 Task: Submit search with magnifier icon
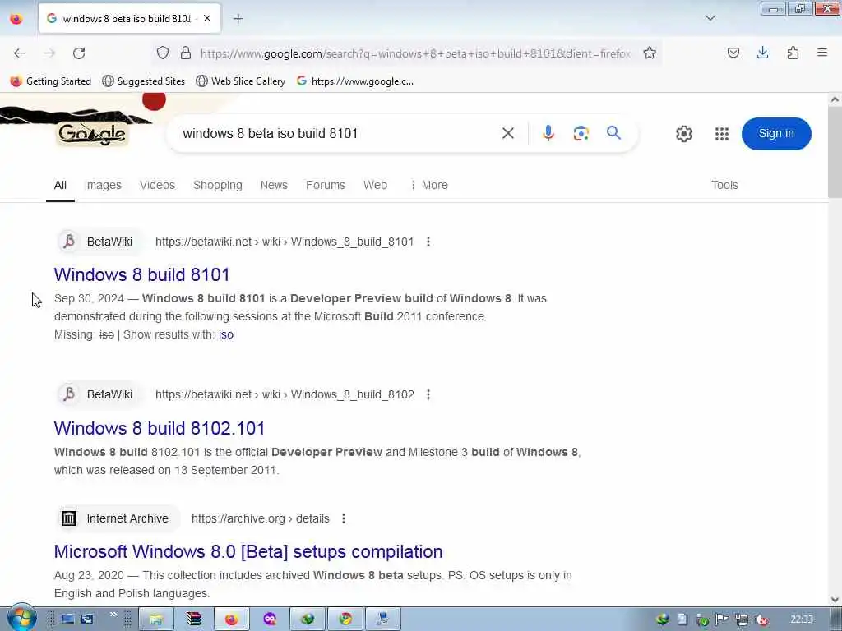click(x=613, y=132)
